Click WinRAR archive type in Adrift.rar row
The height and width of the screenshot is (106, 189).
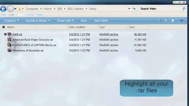coord(109,34)
